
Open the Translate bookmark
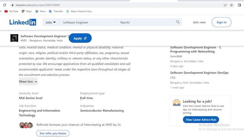tap(56, 11)
